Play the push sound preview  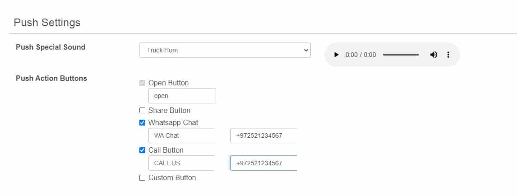[336, 55]
